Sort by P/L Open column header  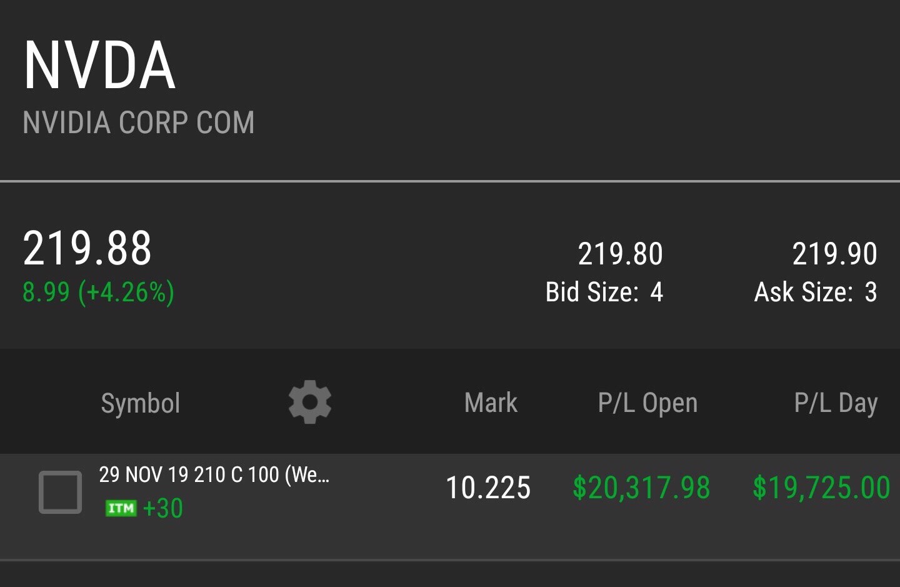(x=647, y=403)
